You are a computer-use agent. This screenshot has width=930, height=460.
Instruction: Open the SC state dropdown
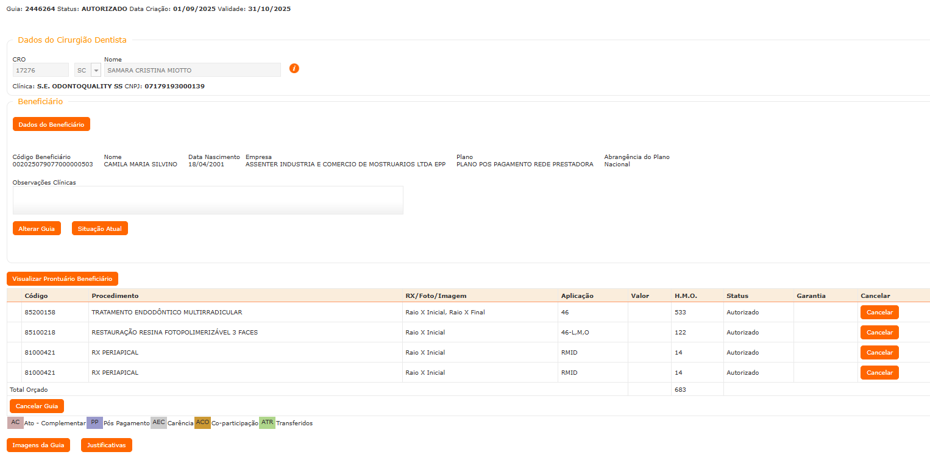tap(96, 70)
